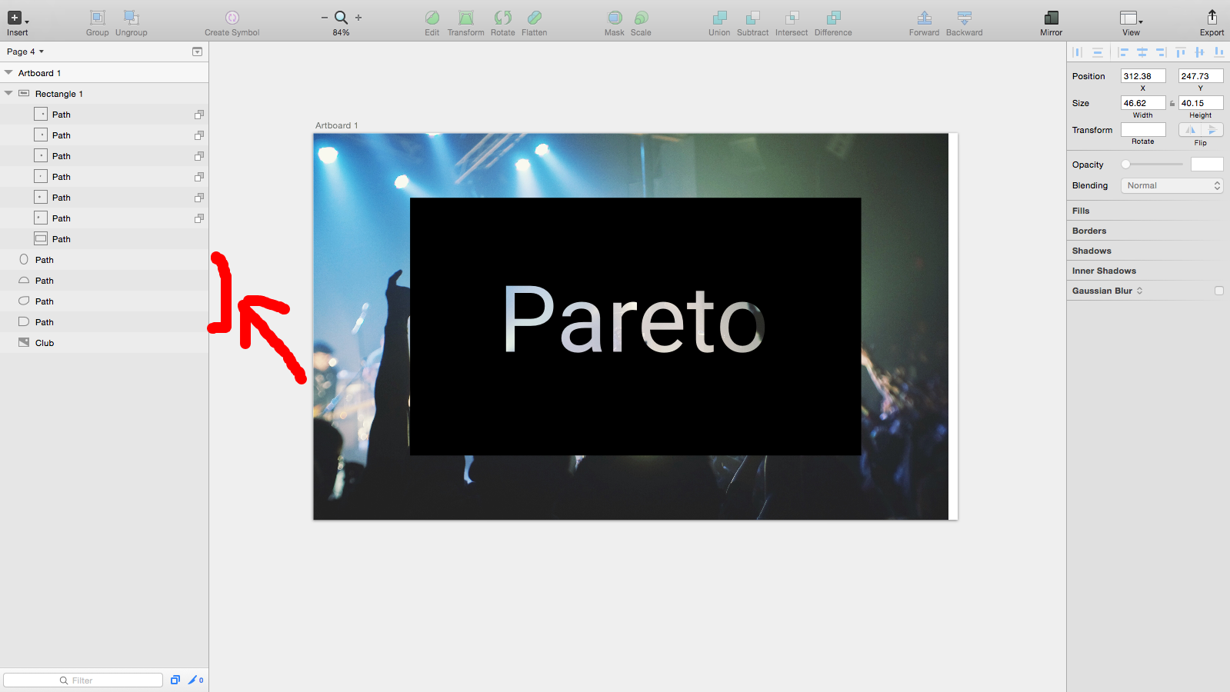This screenshot has width=1230, height=692.
Task: Zoom in with the plus button
Action: 358,17
